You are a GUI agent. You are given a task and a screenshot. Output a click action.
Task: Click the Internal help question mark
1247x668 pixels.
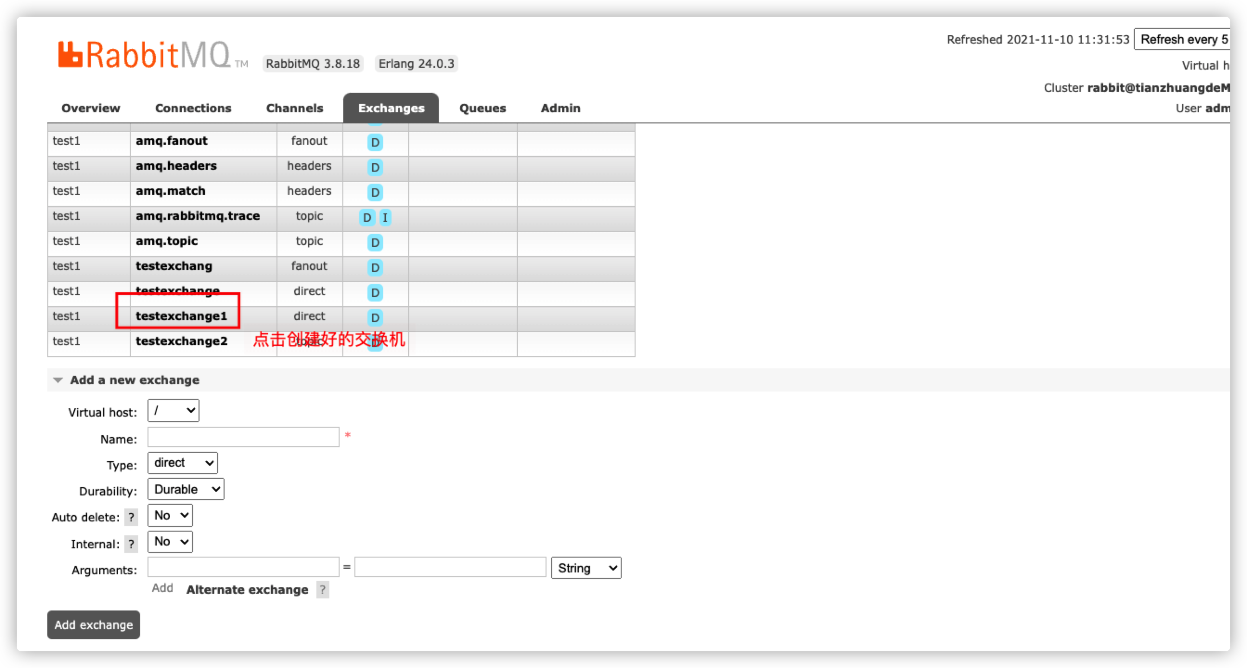point(131,544)
